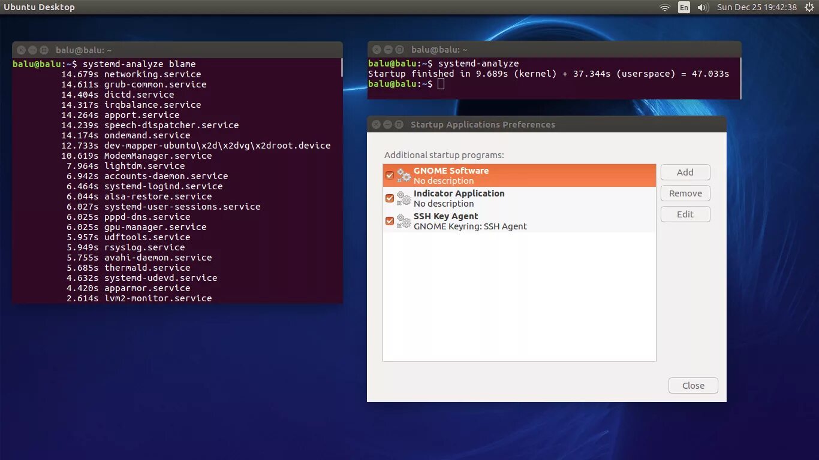Viewport: 819px width, 460px height.
Task: Maximize the systemd-analyze blame terminal window
Action: coord(44,50)
